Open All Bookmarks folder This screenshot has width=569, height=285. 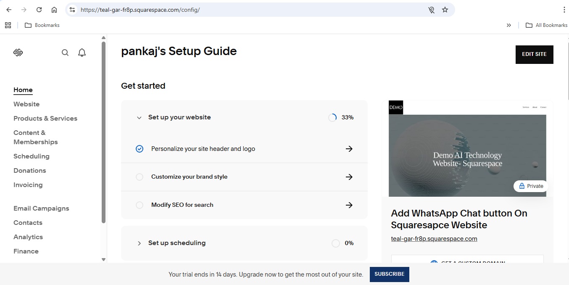tap(547, 25)
